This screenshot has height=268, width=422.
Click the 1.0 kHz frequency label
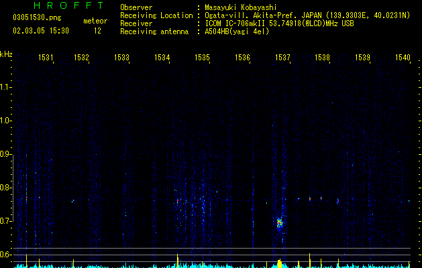click(5, 121)
